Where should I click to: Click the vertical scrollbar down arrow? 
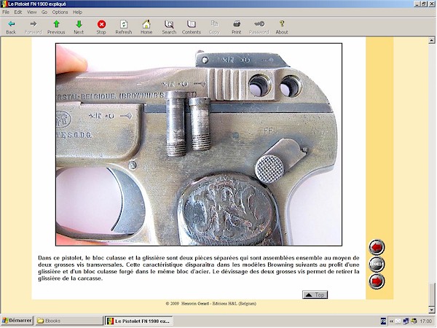point(432,310)
